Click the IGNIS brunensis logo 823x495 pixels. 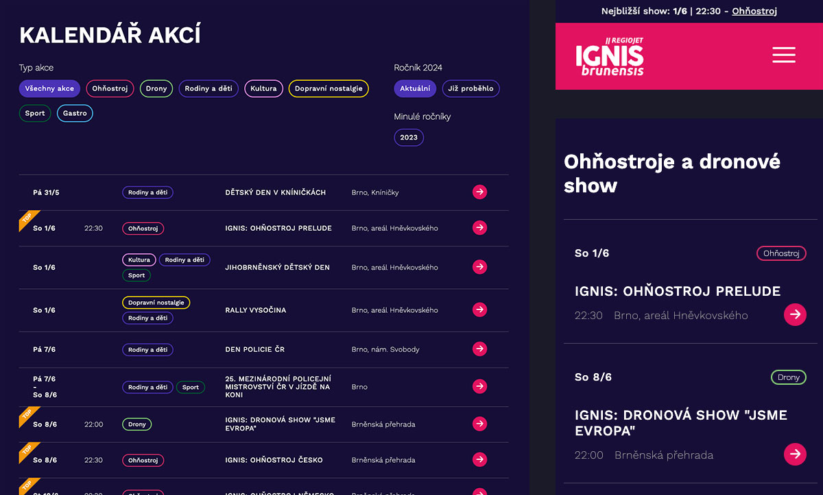point(610,56)
